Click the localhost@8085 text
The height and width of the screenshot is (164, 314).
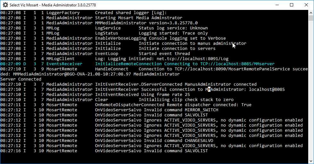[x=267, y=90]
